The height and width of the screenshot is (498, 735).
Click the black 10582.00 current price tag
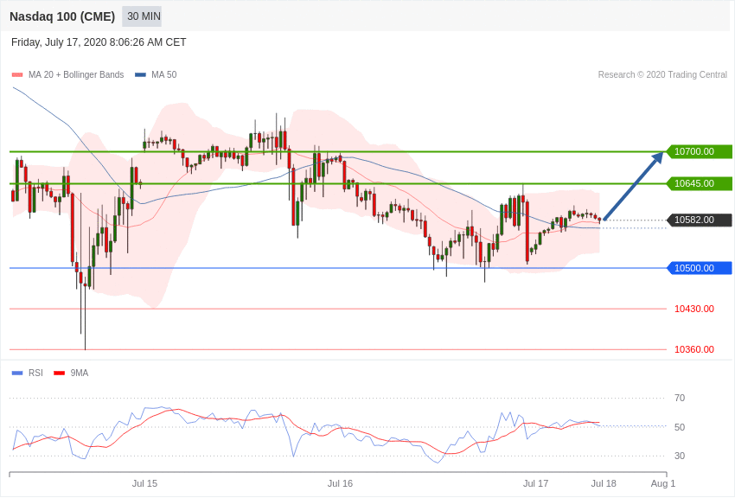coord(699,220)
